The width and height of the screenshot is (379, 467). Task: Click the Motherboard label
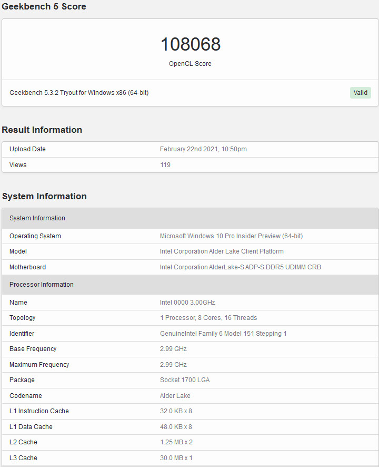(x=28, y=267)
